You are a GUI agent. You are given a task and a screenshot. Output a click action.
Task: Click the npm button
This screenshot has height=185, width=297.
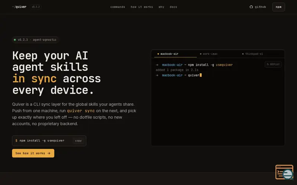(278, 7)
